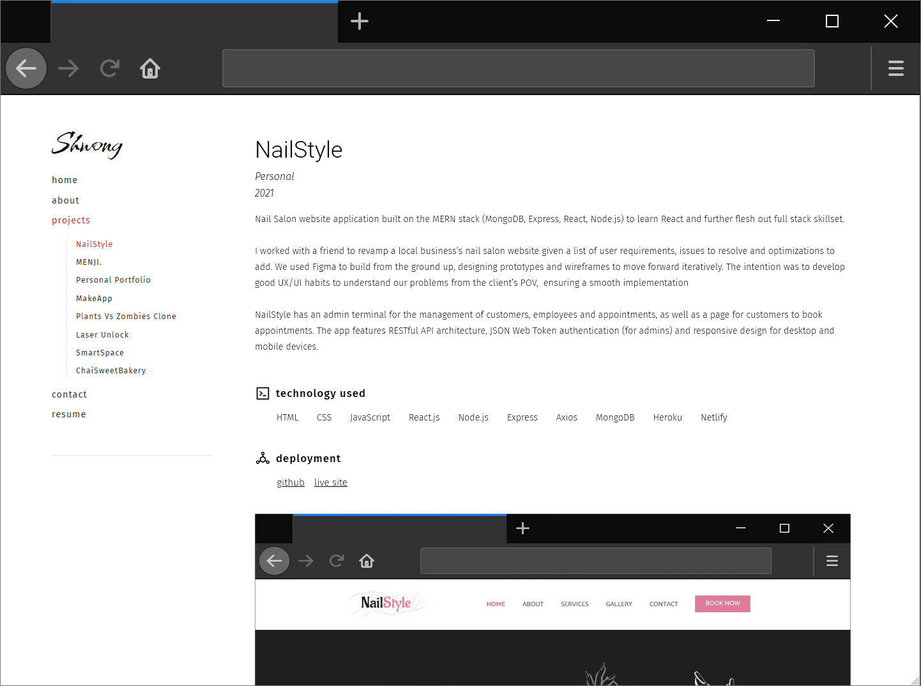Click the deployment nodes icon
Screen dimensions: 921x686
(263, 458)
